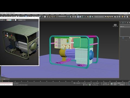Clear the render window with X icon
This screenshot has width=130, height=98.
pyautogui.click(x=4, y=20)
